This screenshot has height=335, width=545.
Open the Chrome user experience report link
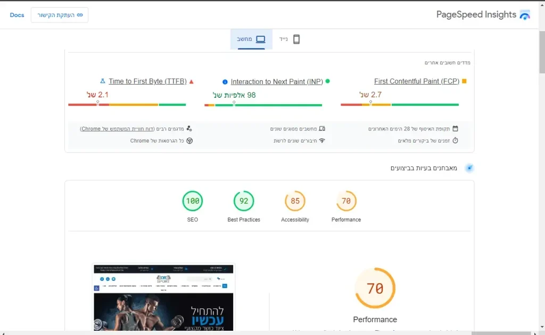[117, 129]
